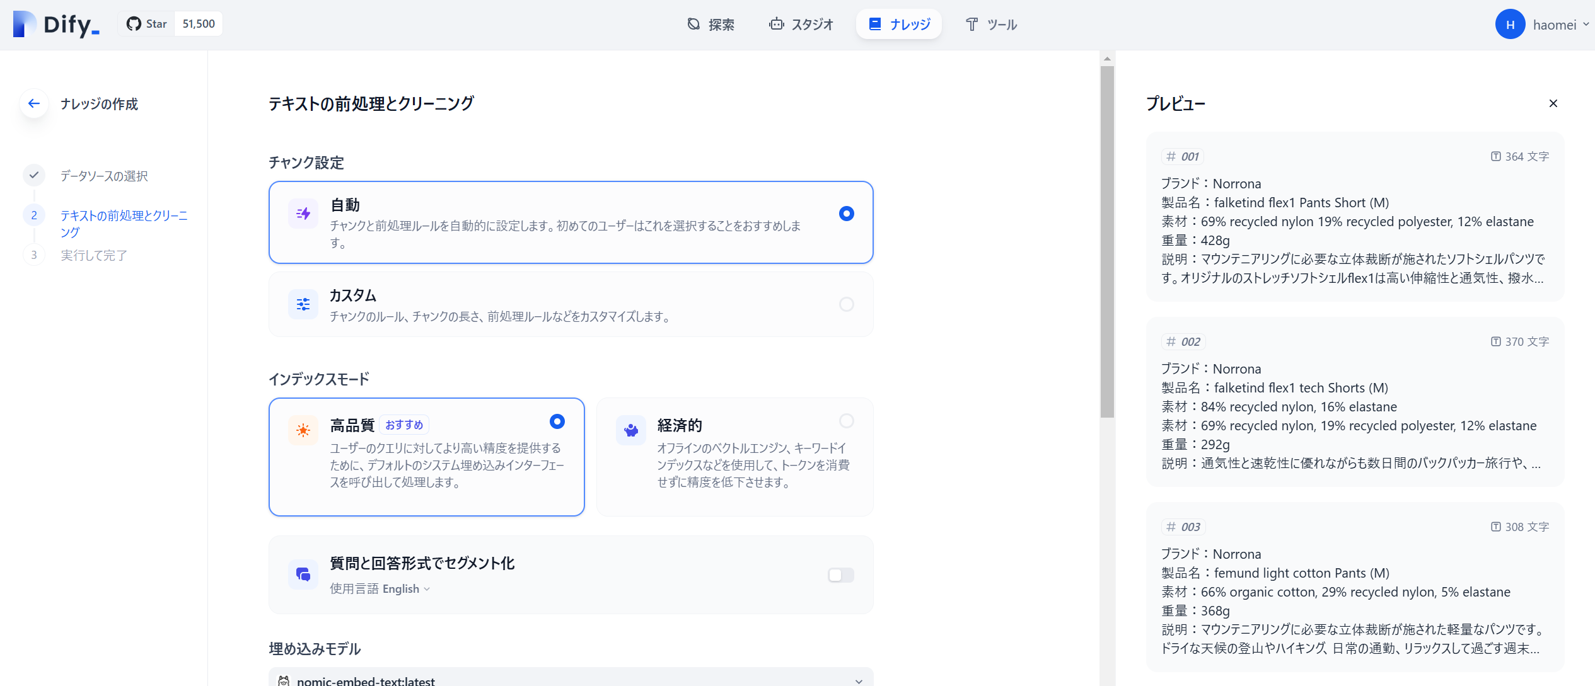The height and width of the screenshot is (686, 1595).
Task: Click the piggy bank icon for 経済的
Action: click(631, 430)
